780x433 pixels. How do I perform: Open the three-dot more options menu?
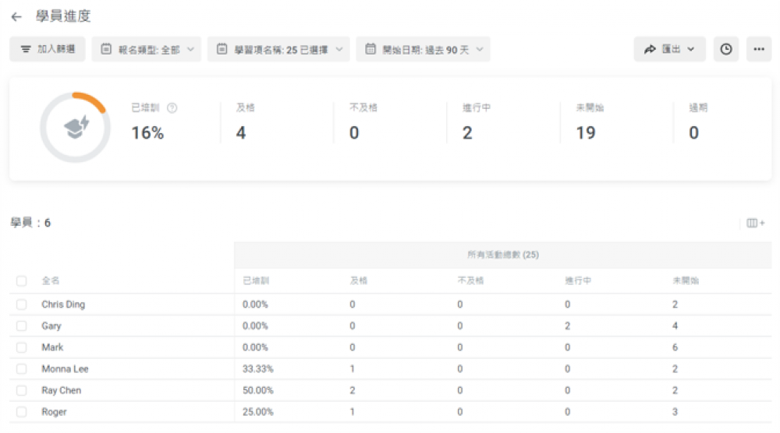[x=758, y=49]
